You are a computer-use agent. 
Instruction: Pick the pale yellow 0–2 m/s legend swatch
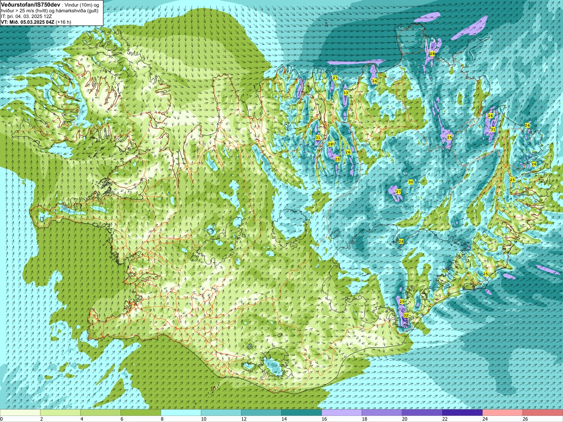20,413
